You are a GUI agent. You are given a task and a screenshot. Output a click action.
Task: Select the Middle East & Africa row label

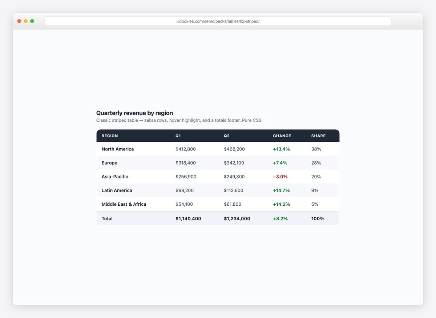point(124,204)
